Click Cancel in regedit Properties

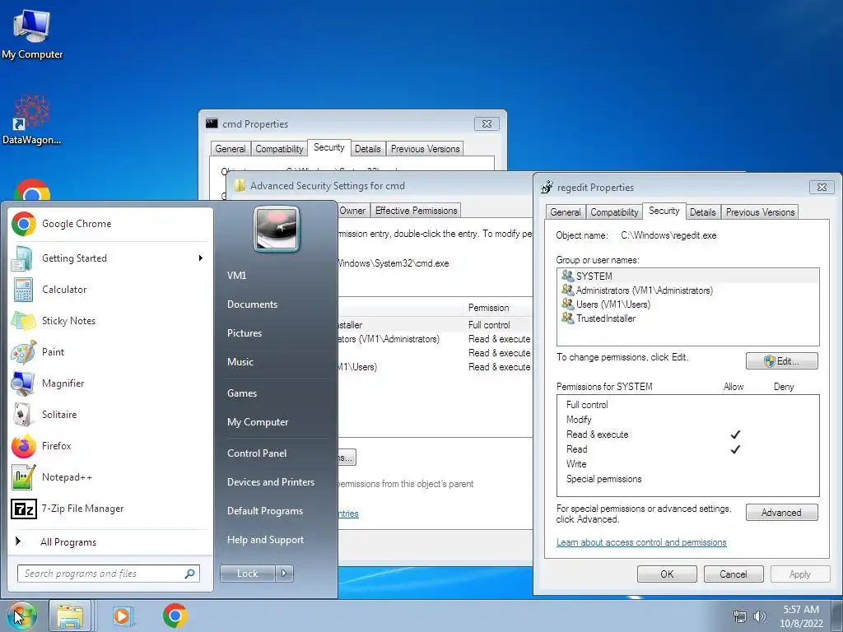tap(734, 574)
